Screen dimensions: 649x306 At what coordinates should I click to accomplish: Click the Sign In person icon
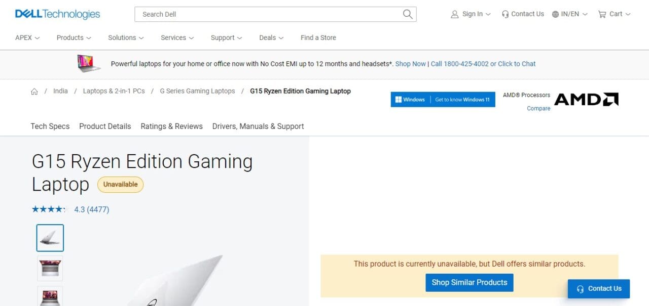click(454, 14)
